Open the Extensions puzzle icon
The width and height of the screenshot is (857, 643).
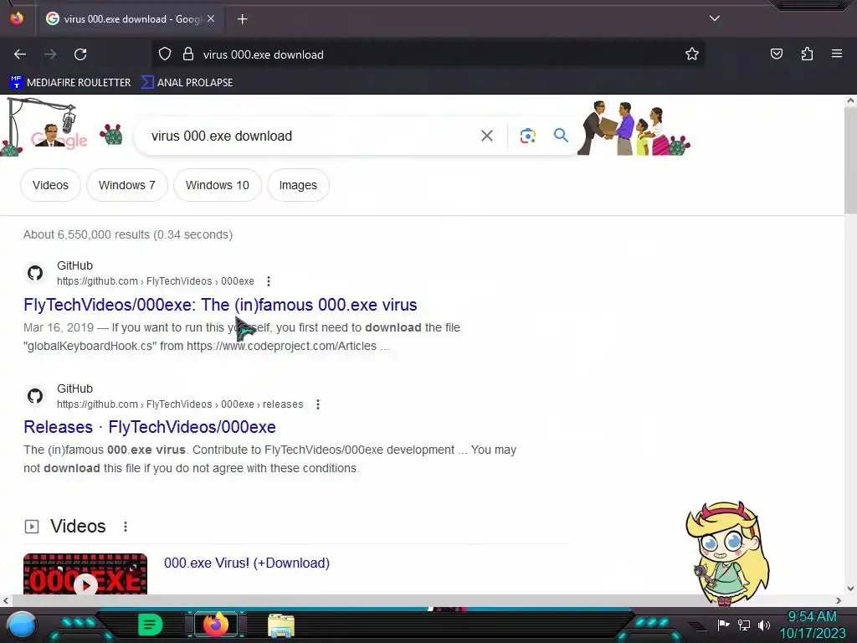(807, 54)
